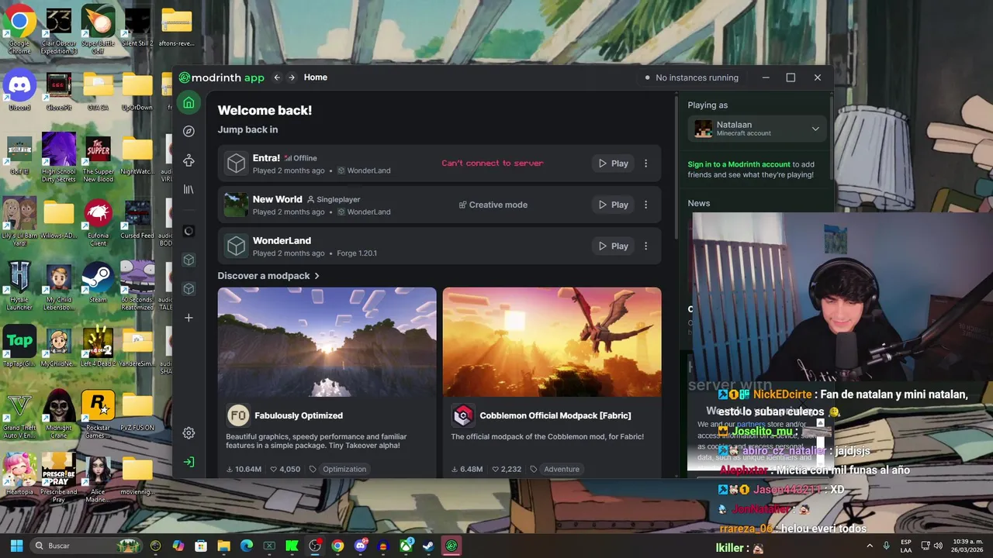This screenshot has height=558, width=993.
Task: Open Heartopia desktop shortcut
Action: point(19,474)
